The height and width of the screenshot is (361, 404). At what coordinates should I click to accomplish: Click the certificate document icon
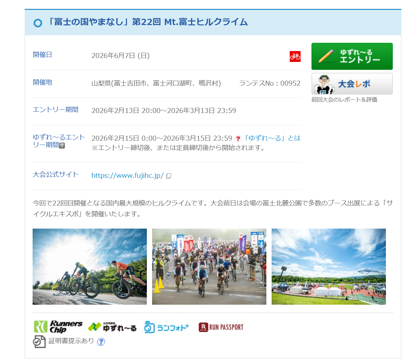39,342
